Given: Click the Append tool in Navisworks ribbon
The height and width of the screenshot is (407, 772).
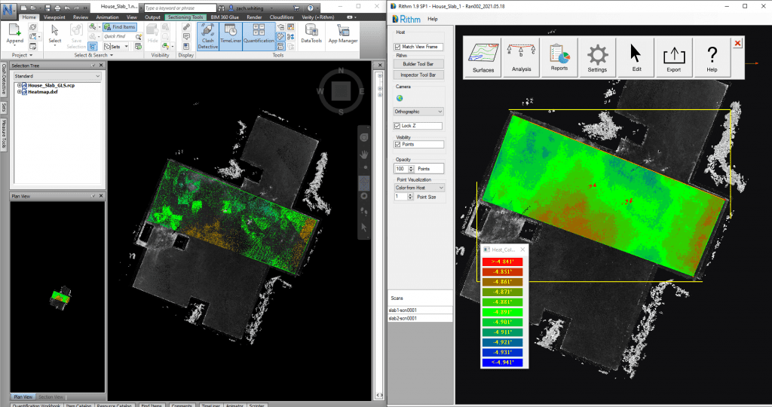Looking at the screenshot, I should click(15, 35).
